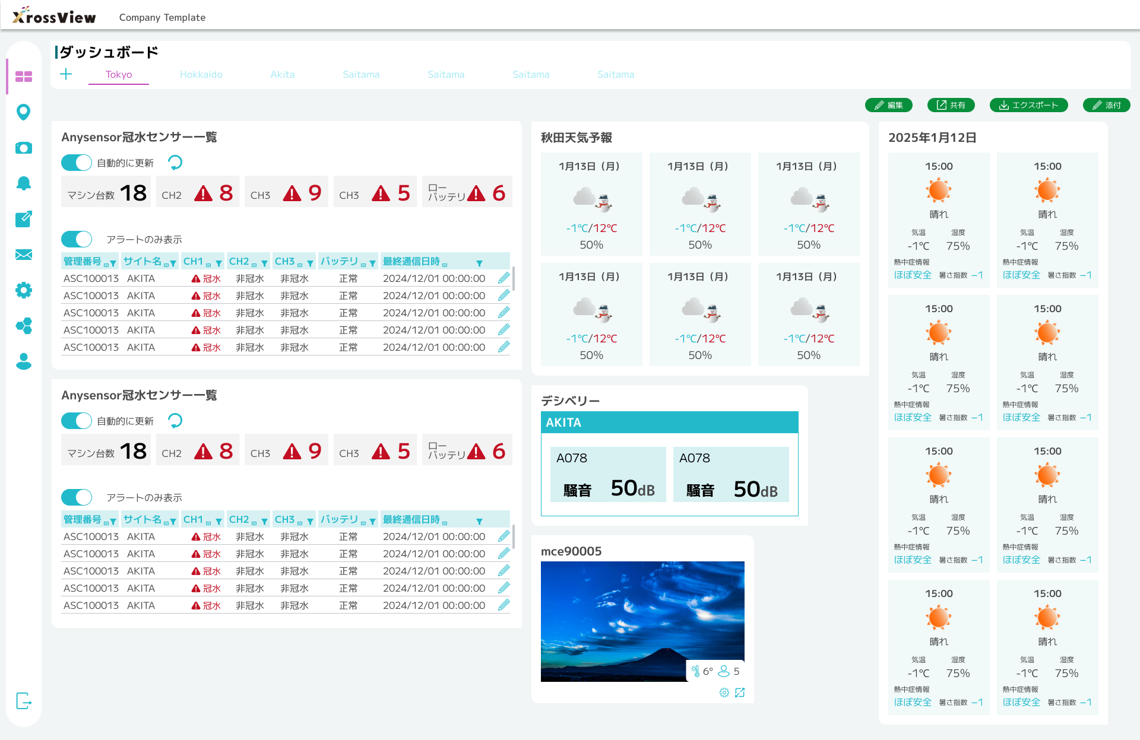Open the map location pin sidebar icon

coord(23,112)
